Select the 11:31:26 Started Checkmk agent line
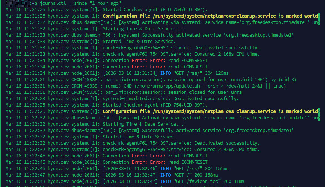325x187 pixels. coord(107,10)
